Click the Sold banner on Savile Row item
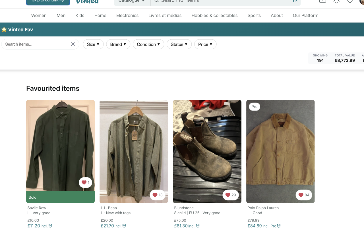The height and width of the screenshot is (228, 364). pyautogui.click(x=60, y=197)
